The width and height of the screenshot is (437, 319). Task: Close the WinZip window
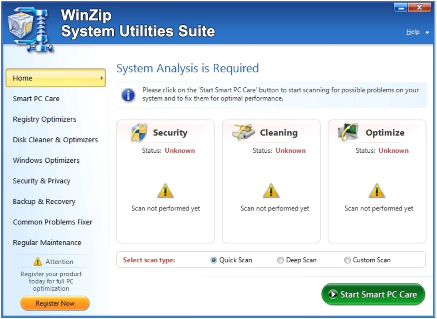pyautogui.click(x=419, y=8)
